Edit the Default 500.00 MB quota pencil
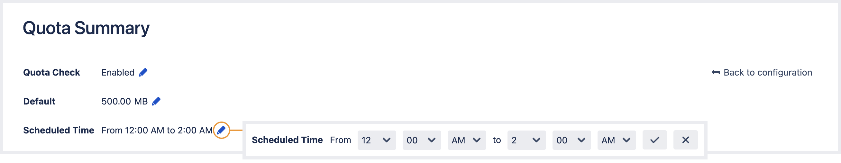 point(156,101)
